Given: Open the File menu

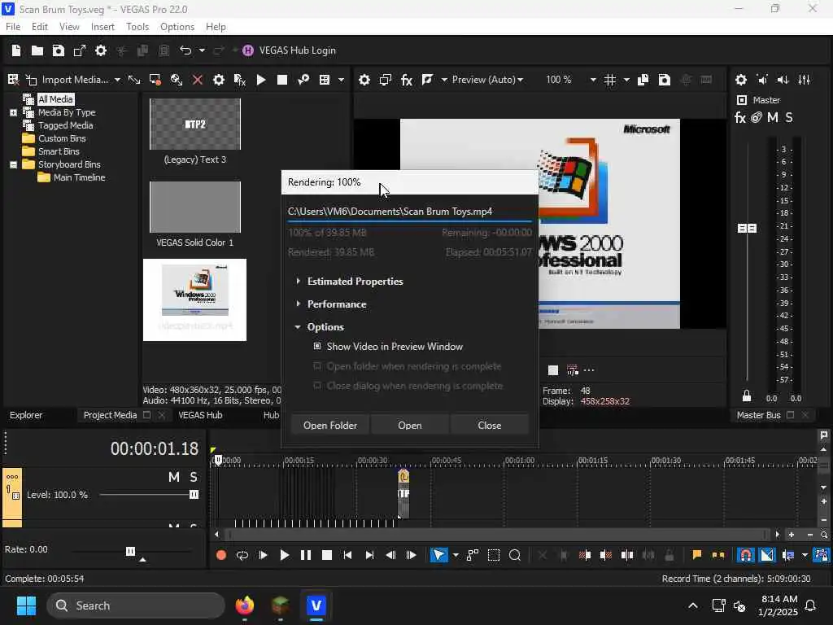Looking at the screenshot, I should tap(13, 27).
